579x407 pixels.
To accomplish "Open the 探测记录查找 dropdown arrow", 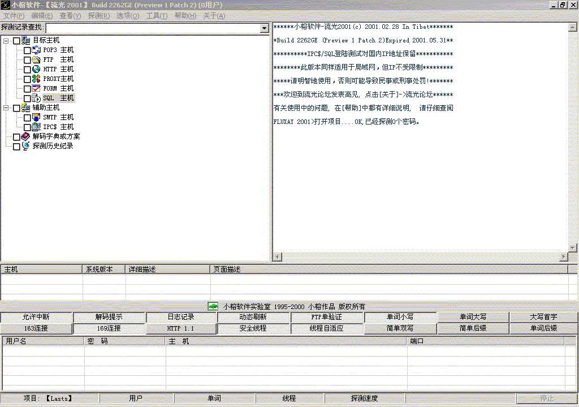I will click(x=264, y=28).
